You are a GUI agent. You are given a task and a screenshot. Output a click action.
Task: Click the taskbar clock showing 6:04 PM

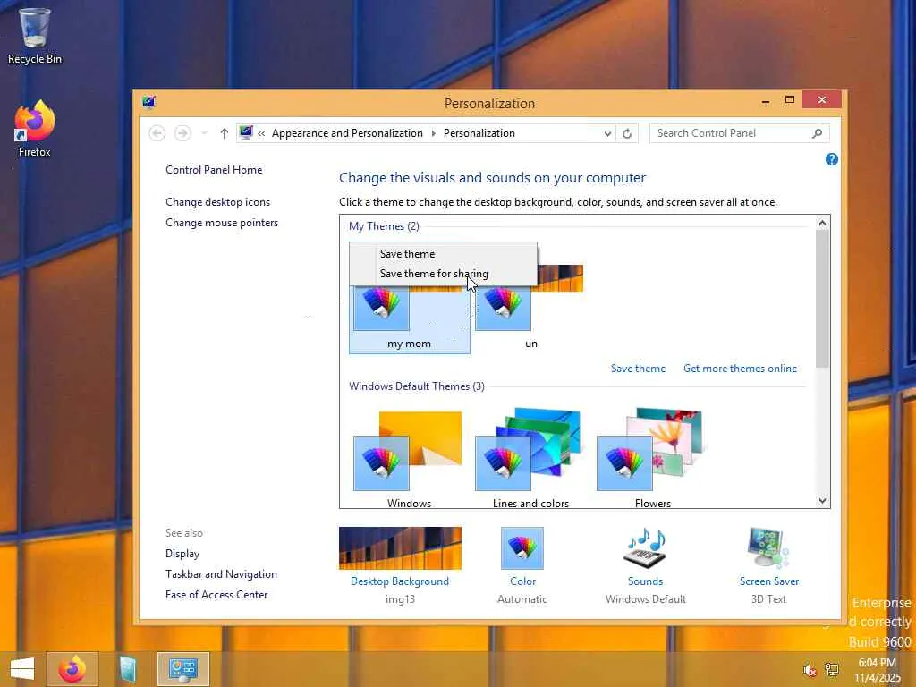coord(877,670)
